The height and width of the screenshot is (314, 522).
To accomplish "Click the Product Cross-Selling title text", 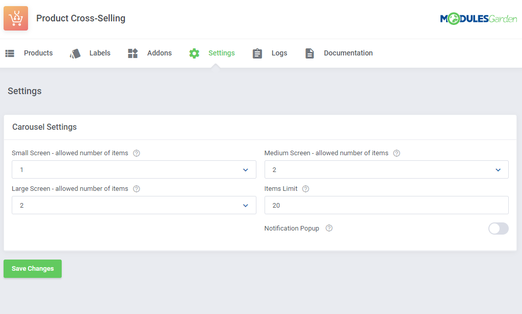I will (x=81, y=18).
